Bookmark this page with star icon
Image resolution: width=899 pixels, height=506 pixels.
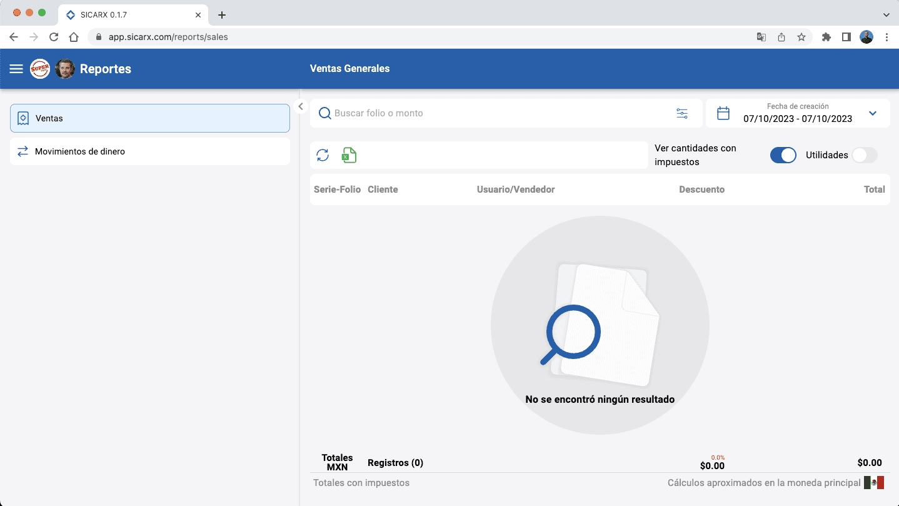point(801,37)
